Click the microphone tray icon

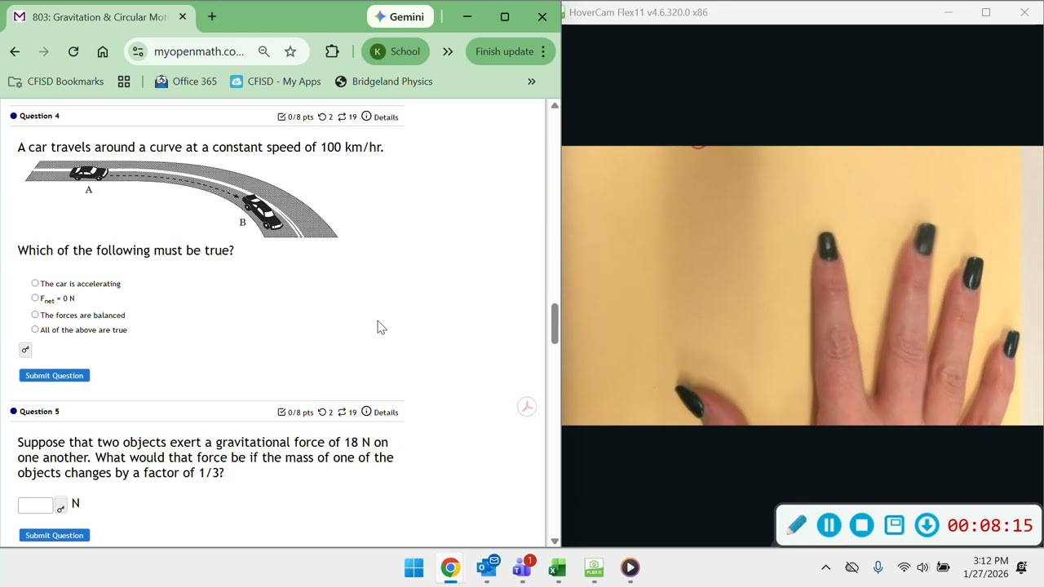click(x=878, y=567)
